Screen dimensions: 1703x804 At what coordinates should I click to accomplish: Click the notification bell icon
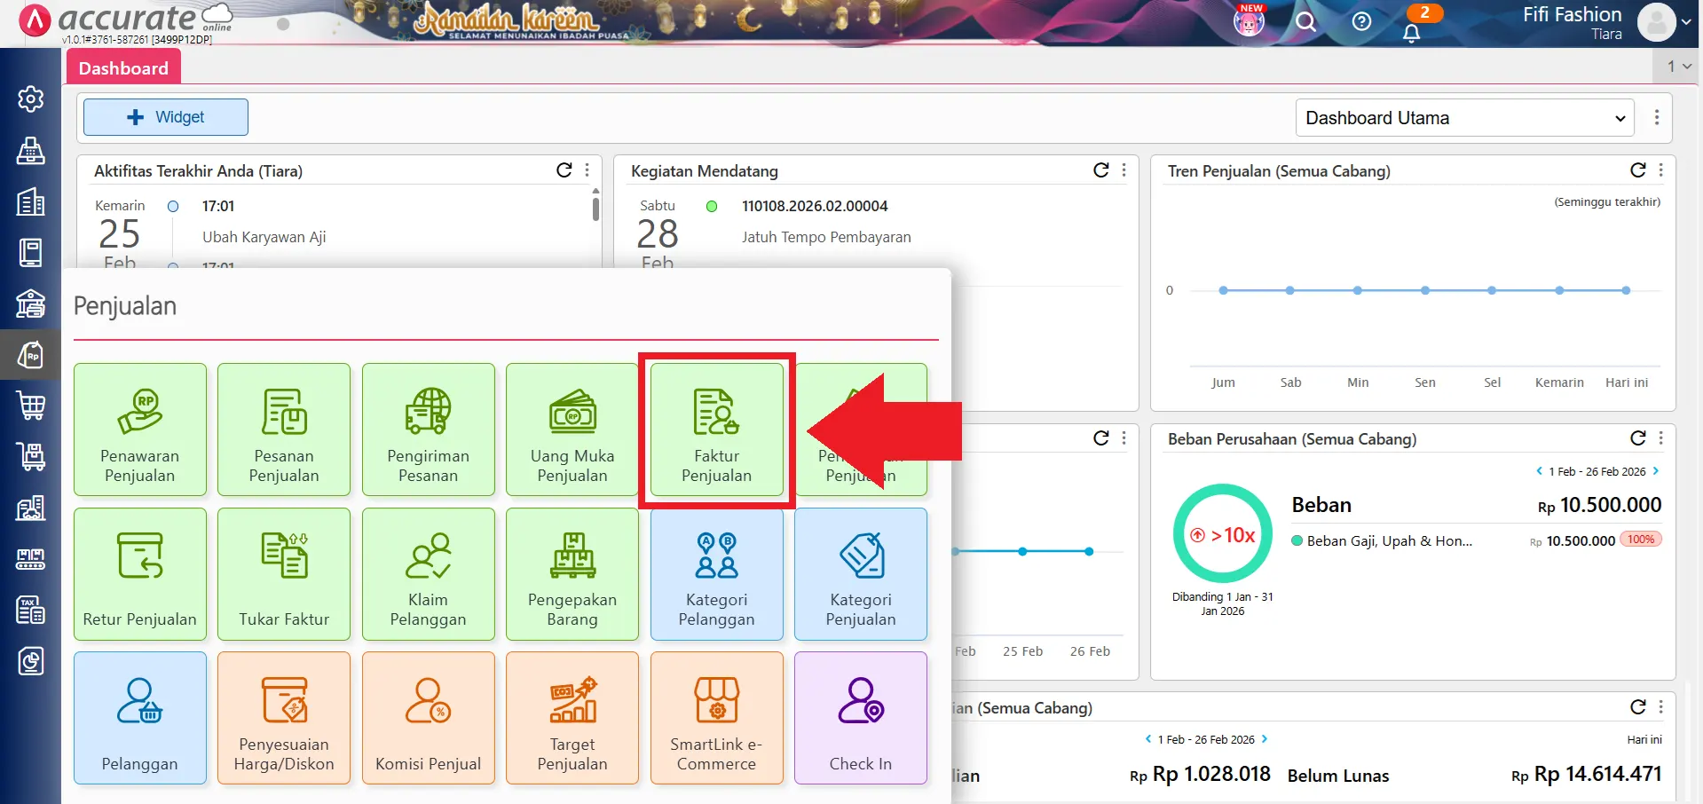(x=1411, y=33)
